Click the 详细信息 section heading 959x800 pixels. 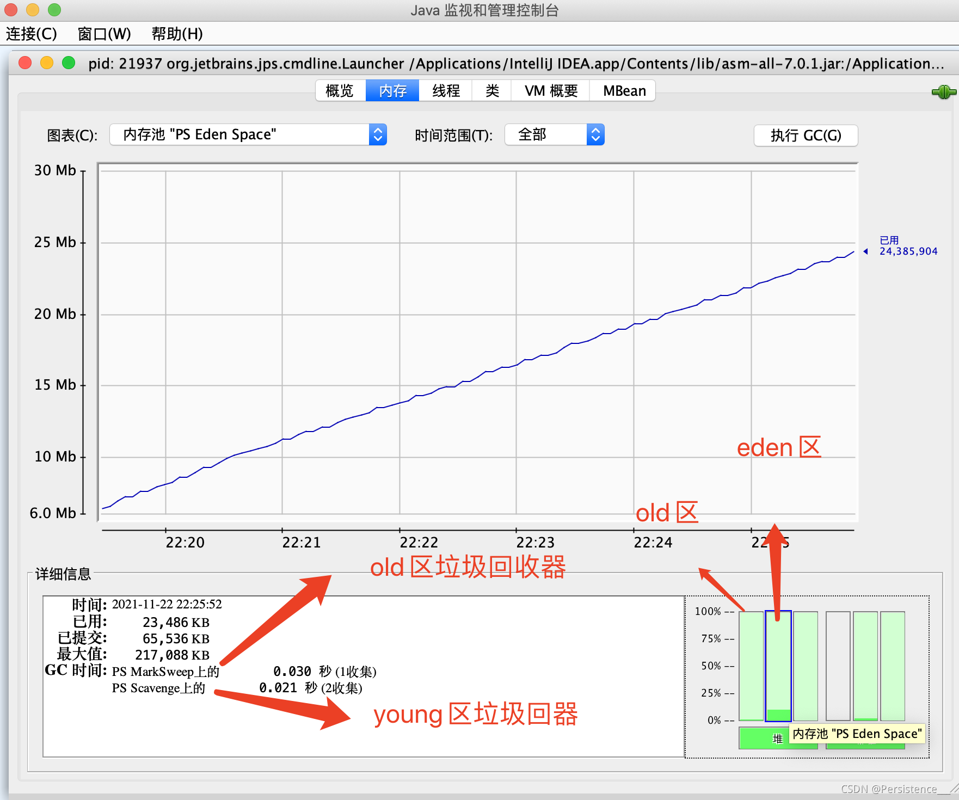tap(63, 574)
